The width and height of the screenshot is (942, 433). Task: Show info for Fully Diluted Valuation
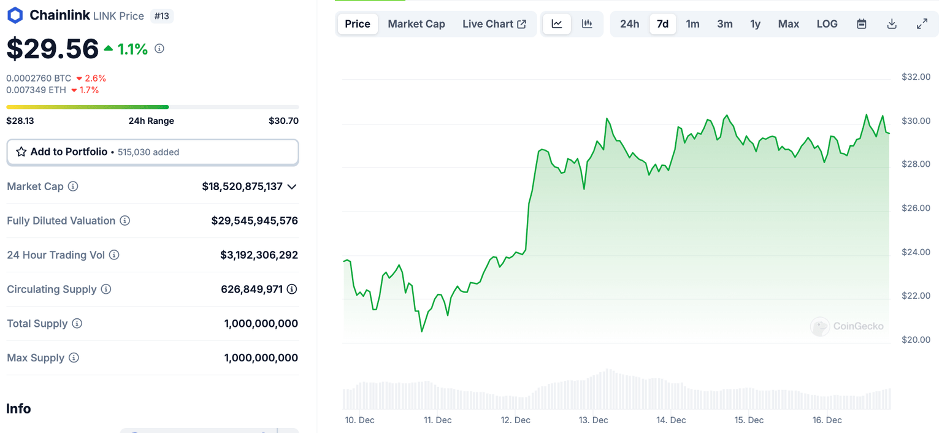click(x=125, y=220)
